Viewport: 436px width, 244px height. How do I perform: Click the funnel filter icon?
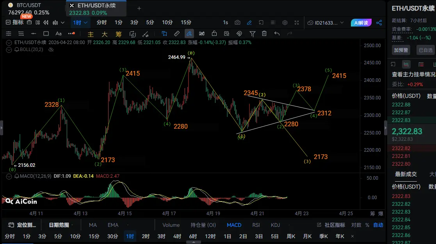(x=252, y=34)
